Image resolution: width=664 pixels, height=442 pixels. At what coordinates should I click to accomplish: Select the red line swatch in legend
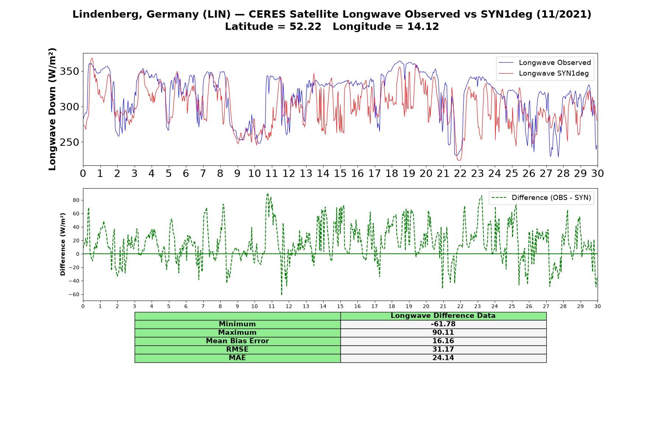point(506,73)
